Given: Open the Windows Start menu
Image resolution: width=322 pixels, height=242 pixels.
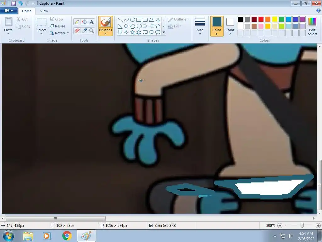Looking at the screenshot, I should (8, 236).
